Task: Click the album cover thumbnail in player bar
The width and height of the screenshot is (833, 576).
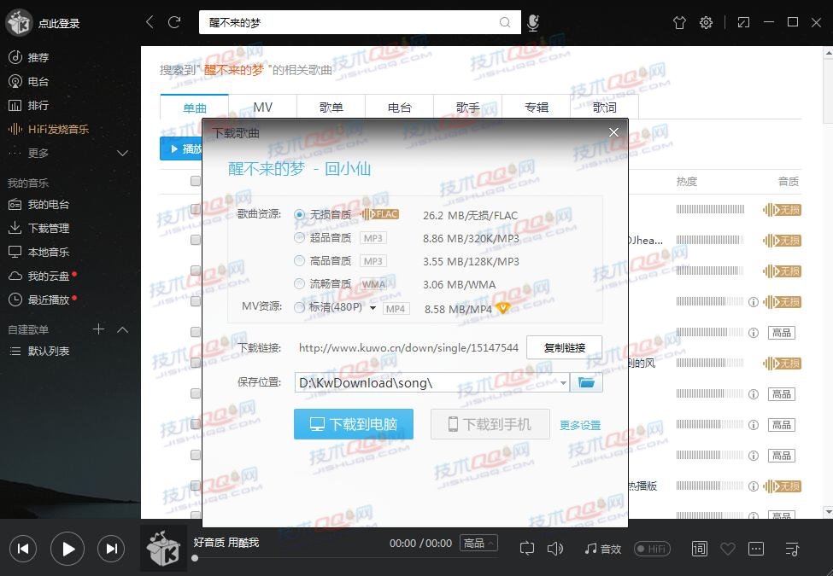Action: pyautogui.click(x=163, y=549)
